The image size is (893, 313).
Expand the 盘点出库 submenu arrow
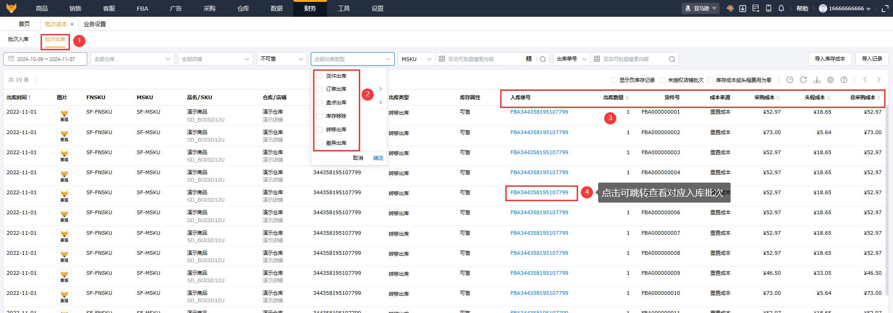pyautogui.click(x=380, y=102)
